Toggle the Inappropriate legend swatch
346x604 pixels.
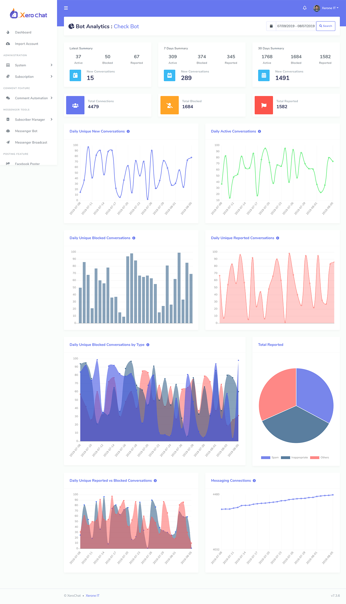tap(285, 457)
